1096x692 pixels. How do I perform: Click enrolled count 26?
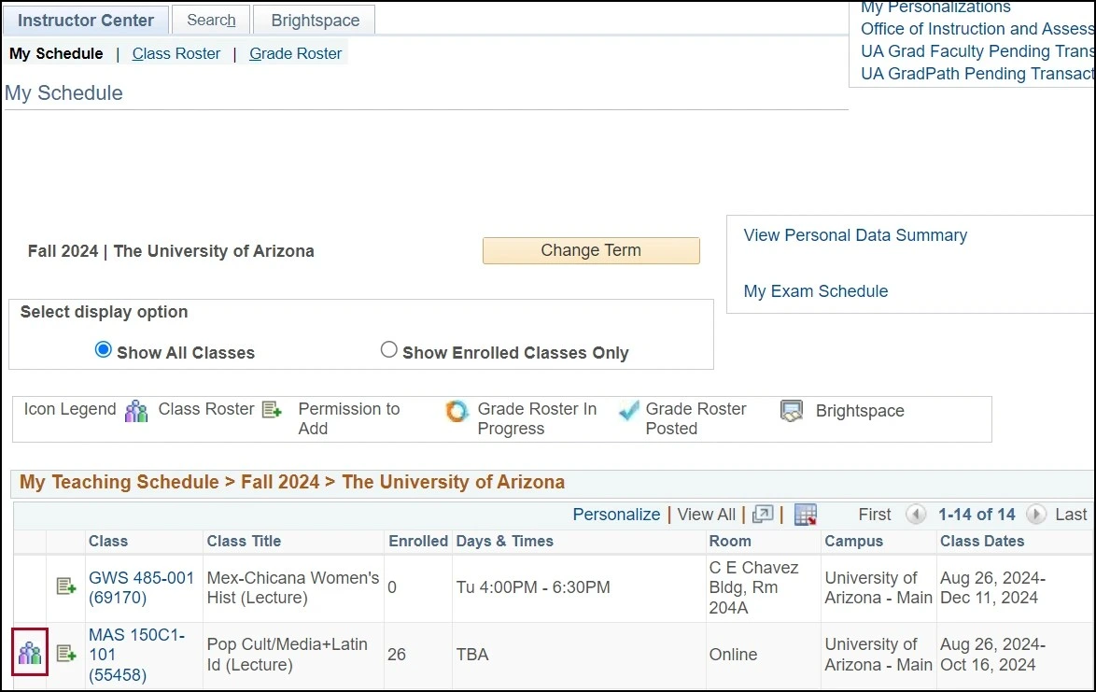(397, 655)
